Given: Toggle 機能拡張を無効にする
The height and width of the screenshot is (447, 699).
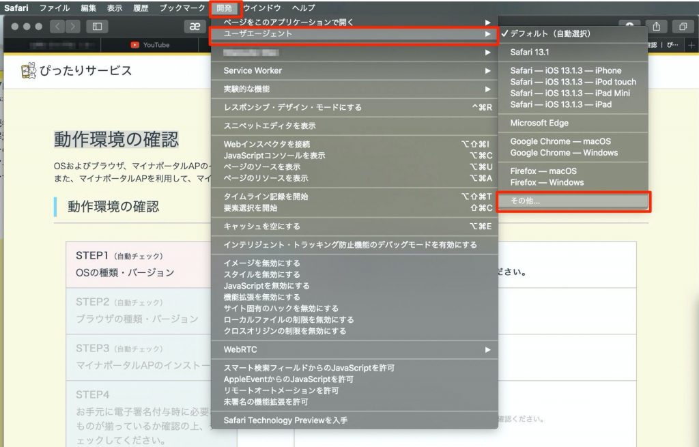Looking at the screenshot, I should [x=354, y=298].
